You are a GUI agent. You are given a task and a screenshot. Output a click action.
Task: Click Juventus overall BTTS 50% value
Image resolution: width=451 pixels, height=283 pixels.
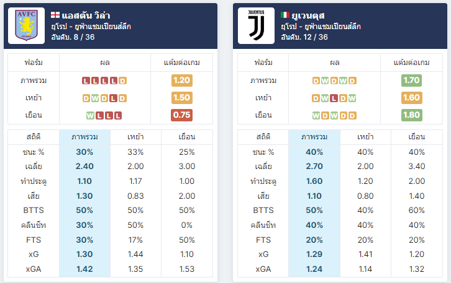(314, 211)
